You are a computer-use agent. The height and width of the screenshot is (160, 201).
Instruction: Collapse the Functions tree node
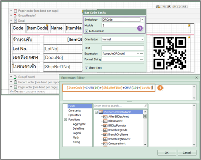pyautogui.click(x=66, y=120)
